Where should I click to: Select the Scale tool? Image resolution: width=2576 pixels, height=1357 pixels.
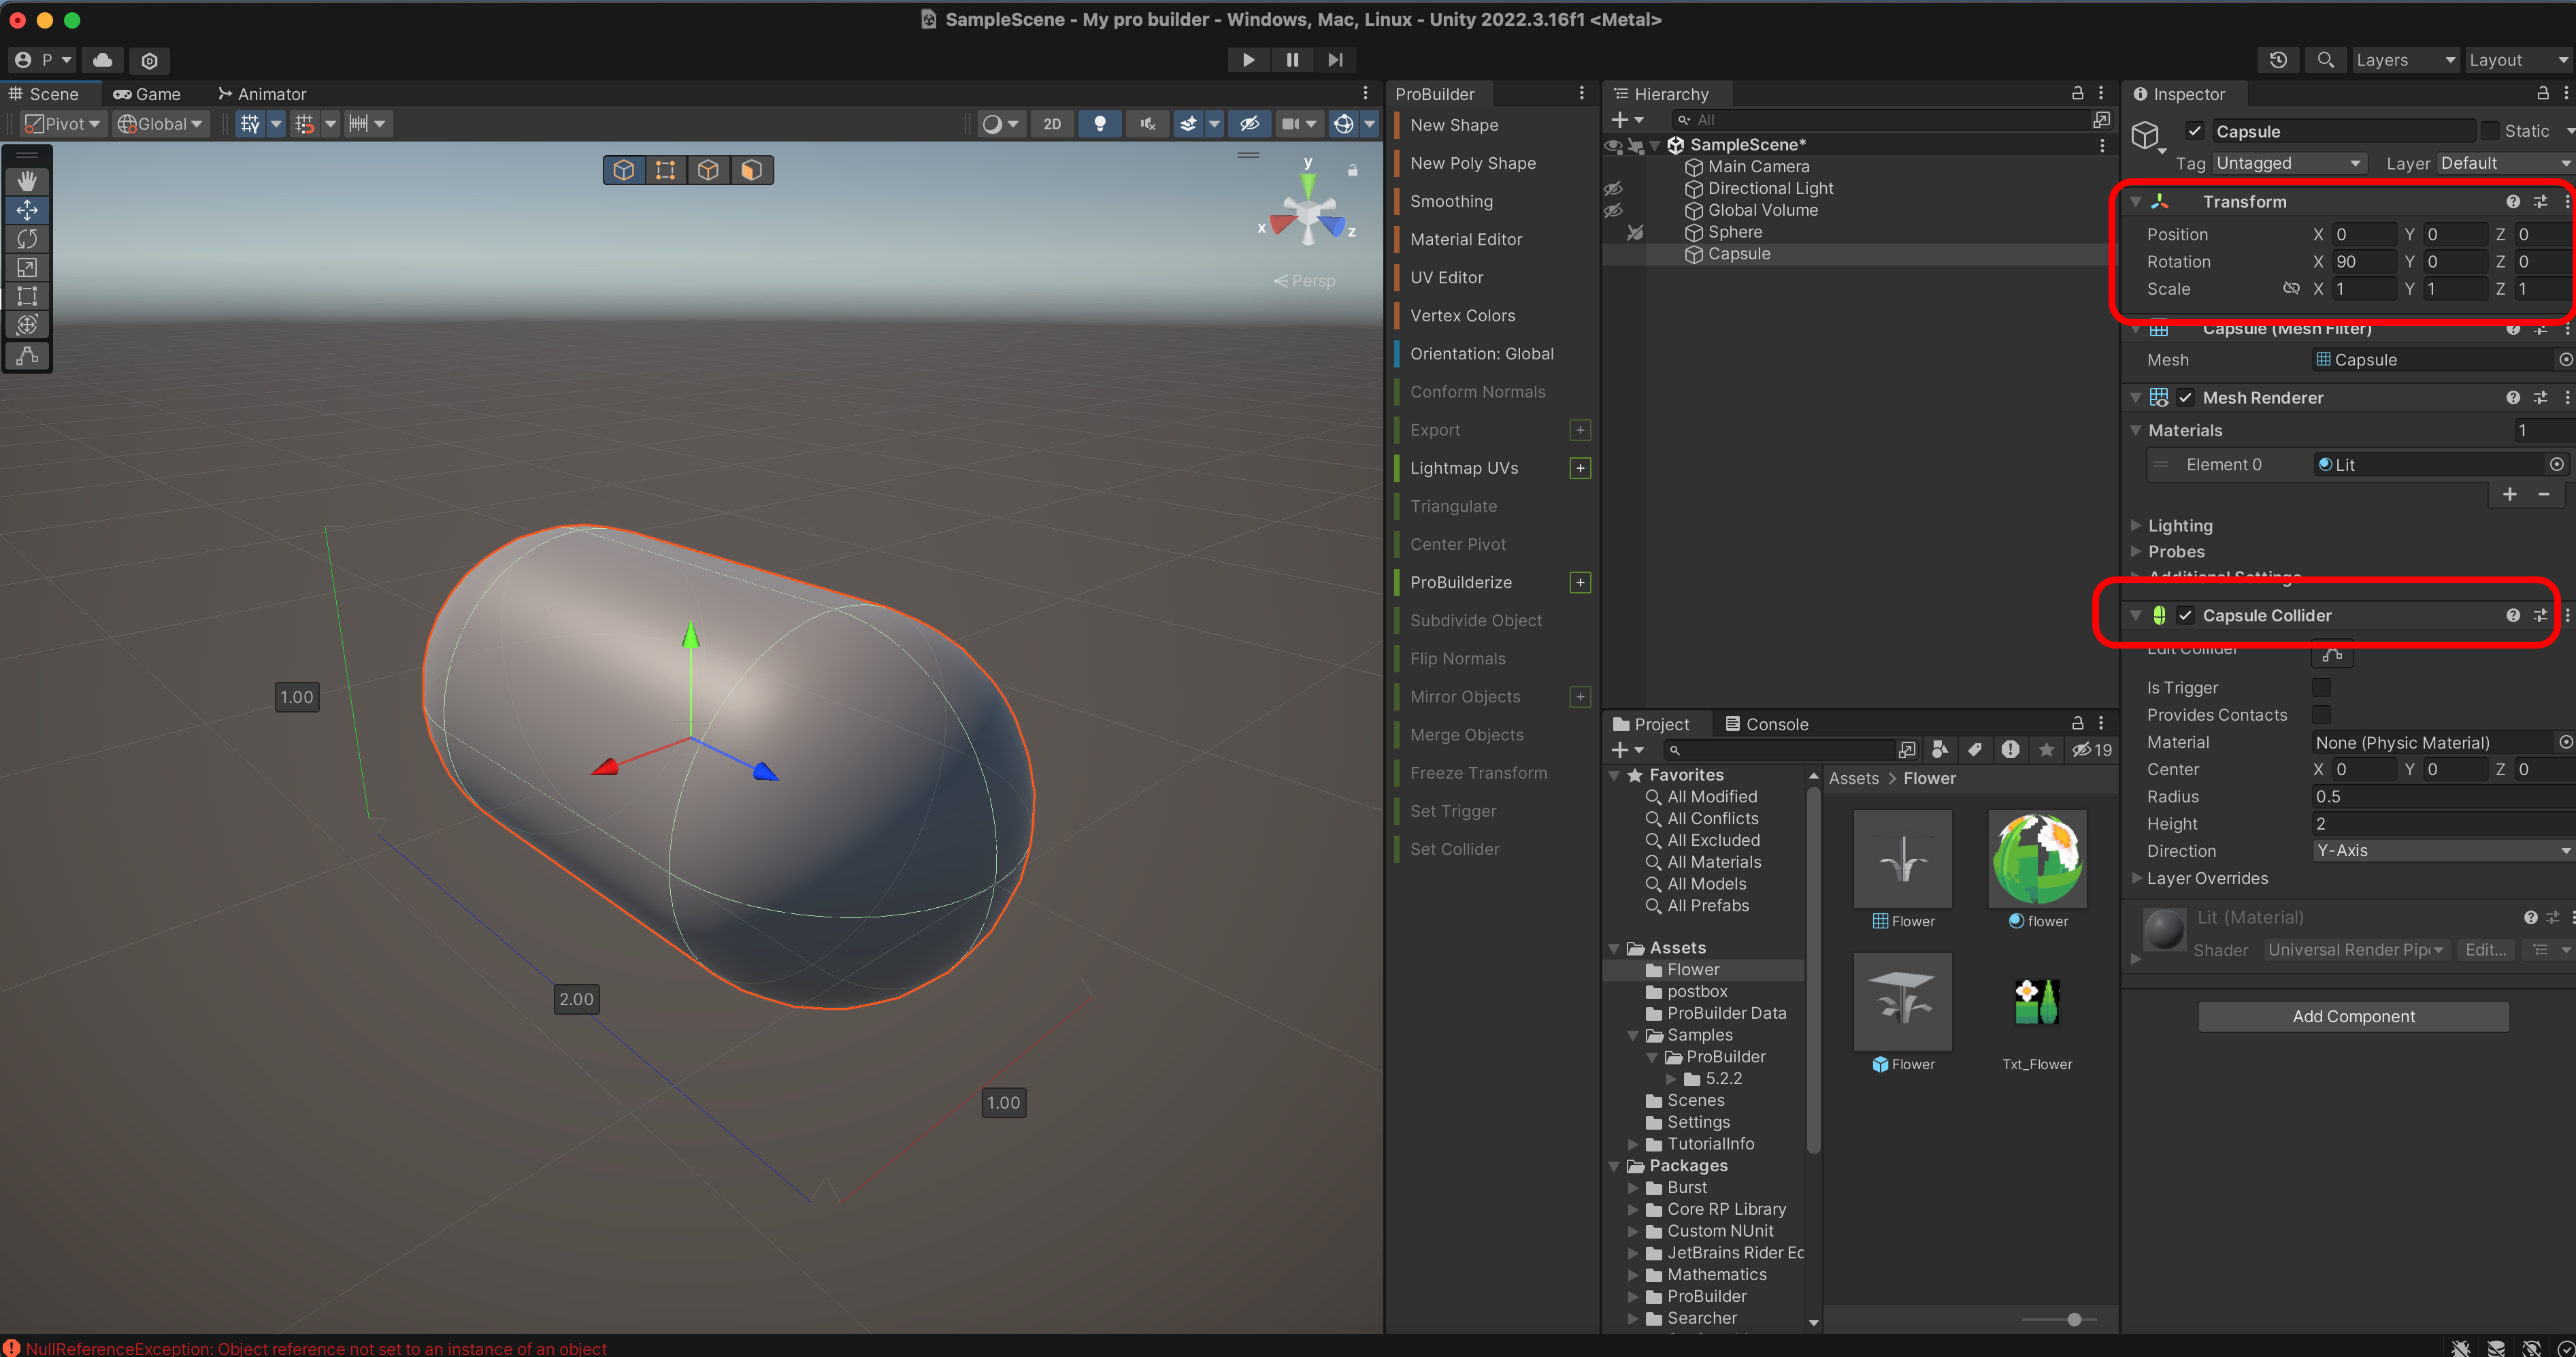pyautogui.click(x=27, y=268)
